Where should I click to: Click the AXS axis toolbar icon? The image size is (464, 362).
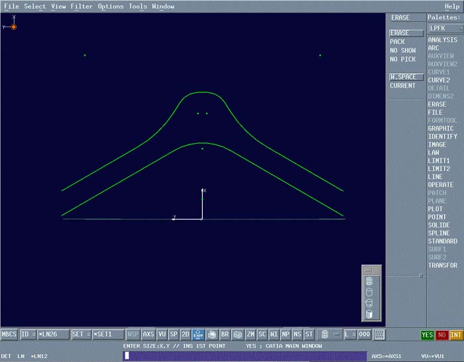[148, 335]
